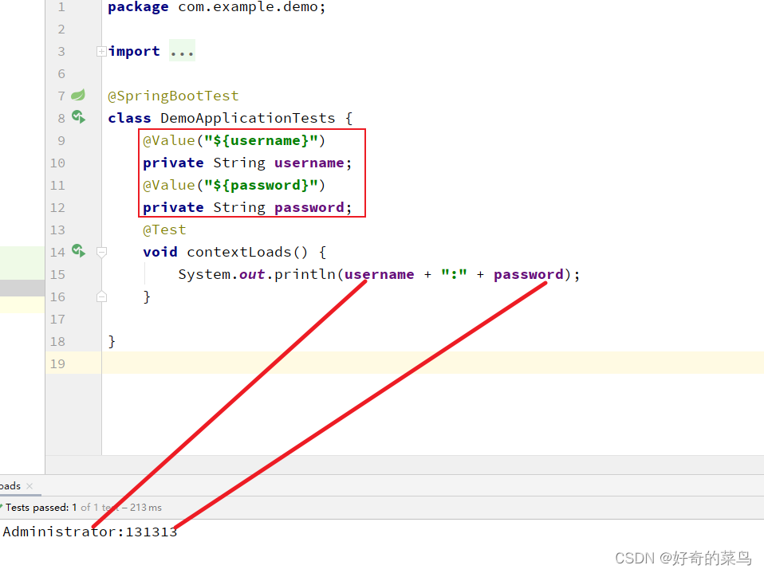Click the username variable on line 15
The height and width of the screenshot is (573, 764).
pyautogui.click(x=379, y=273)
